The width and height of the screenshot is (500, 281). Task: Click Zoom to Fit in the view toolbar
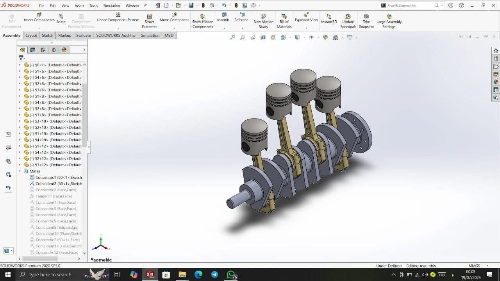[233, 37]
